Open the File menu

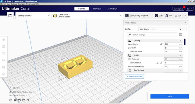click(x=1, y=4)
